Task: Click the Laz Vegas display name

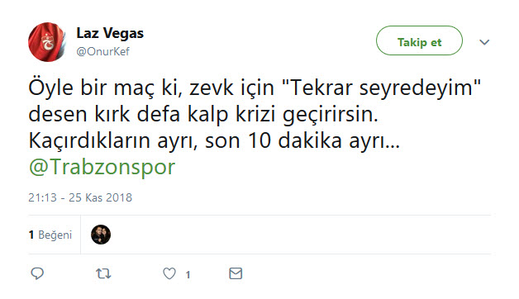Action: coord(110,33)
